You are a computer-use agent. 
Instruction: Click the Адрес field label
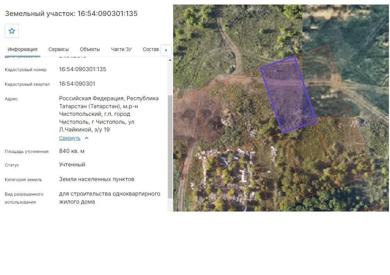pos(11,99)
